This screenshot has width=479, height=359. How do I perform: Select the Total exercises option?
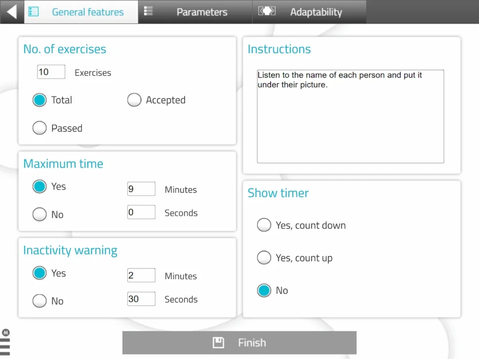click(40, 100)
